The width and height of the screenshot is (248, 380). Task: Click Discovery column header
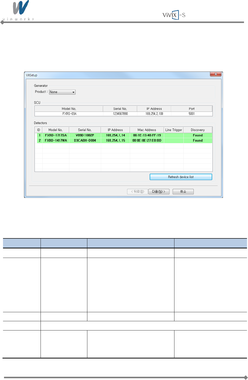point(198,130)
